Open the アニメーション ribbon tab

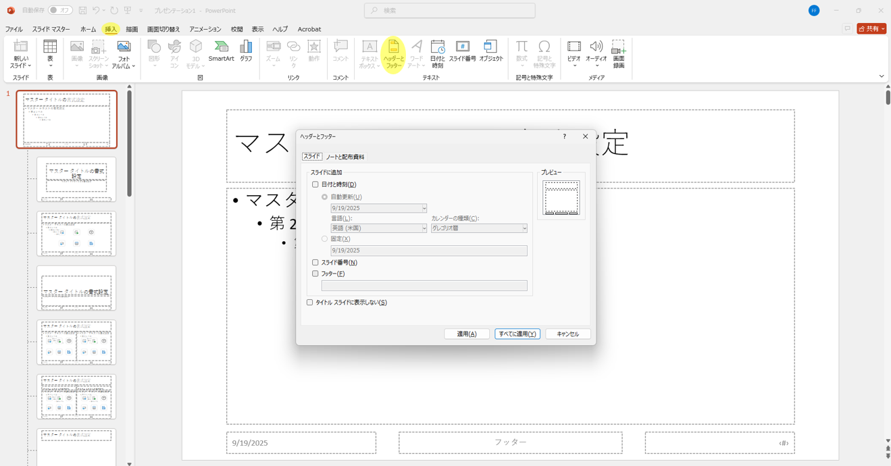click(205, 30)
